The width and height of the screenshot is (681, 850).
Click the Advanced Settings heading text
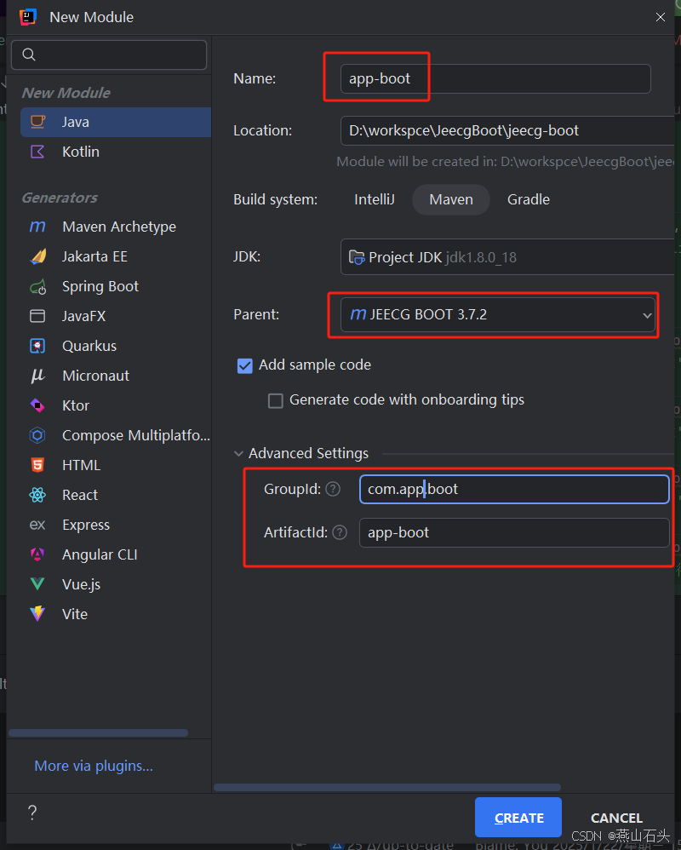(x=308, y=453)
